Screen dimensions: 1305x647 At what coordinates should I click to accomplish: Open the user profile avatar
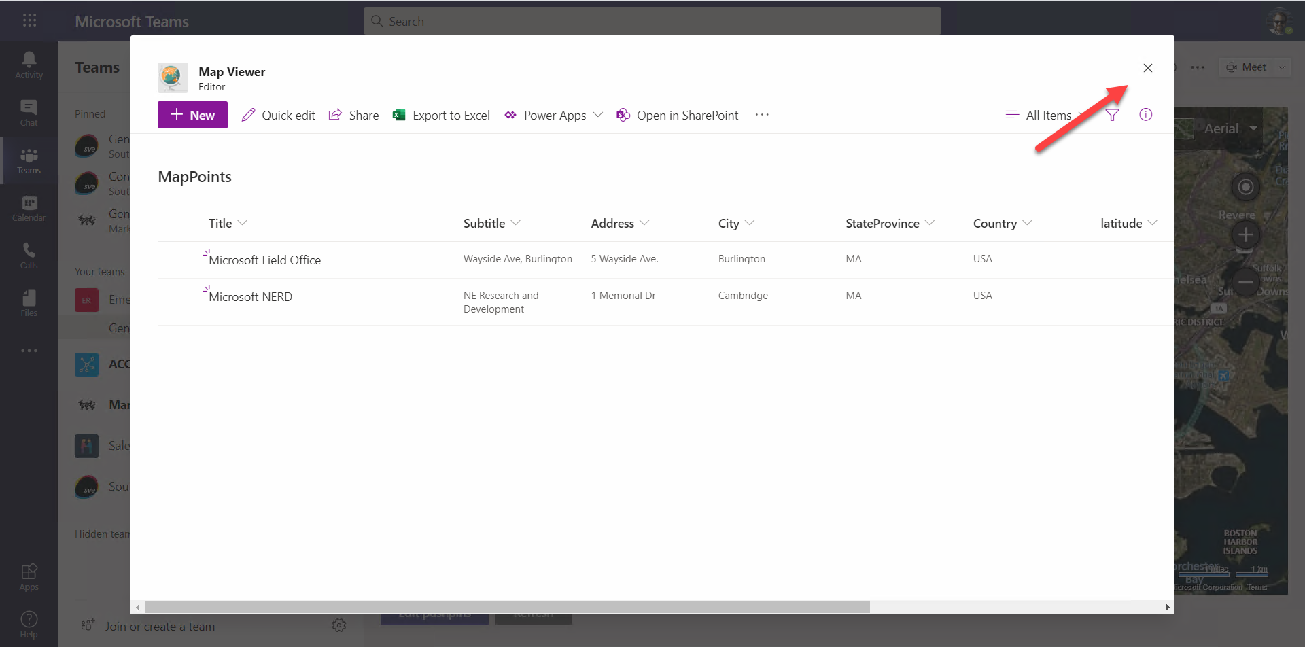pos(1280,21)
